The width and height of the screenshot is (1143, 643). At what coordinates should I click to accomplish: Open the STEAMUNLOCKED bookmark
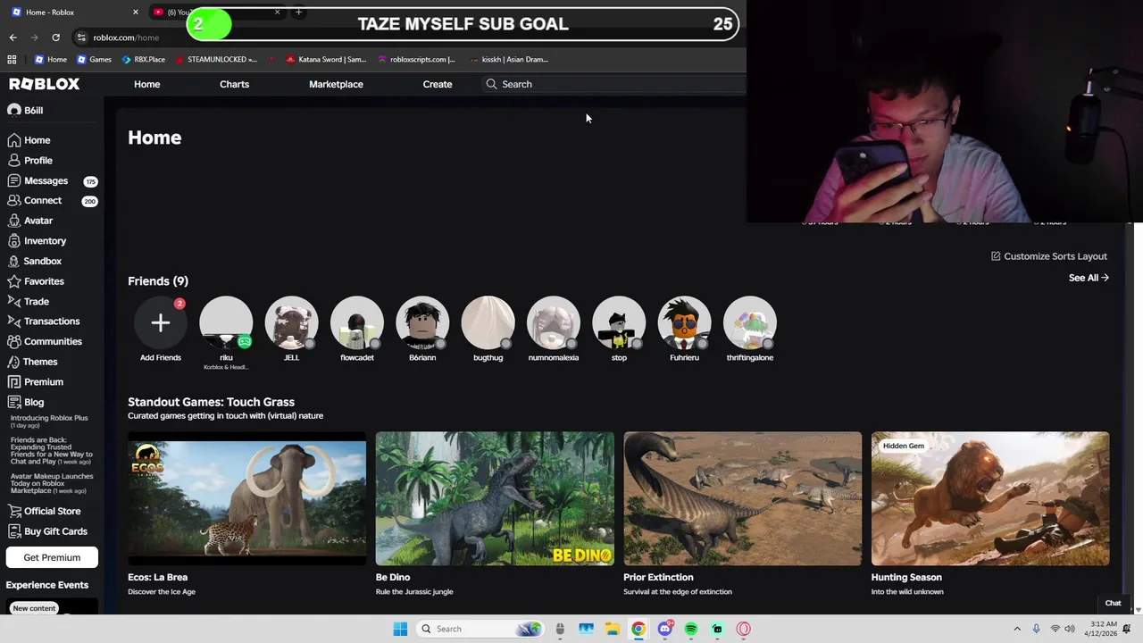coord(216,60)
